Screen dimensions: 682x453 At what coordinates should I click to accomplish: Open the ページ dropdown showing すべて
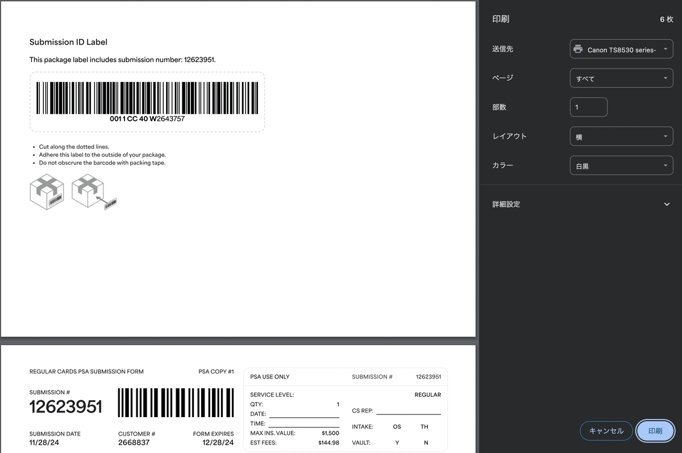(x=621, y=78)
